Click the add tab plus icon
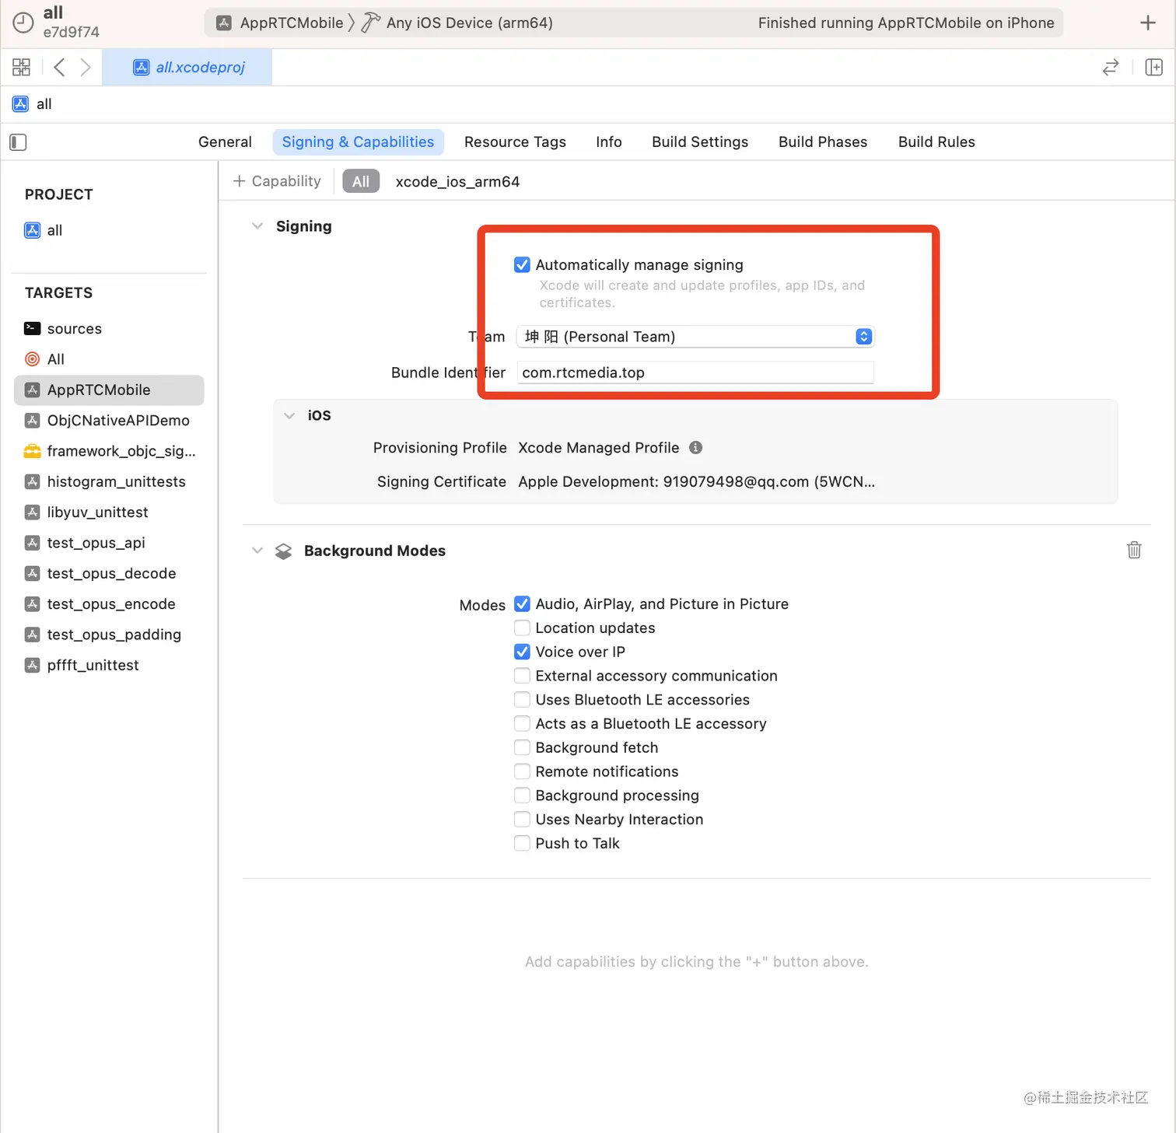 click(1147, 23)
